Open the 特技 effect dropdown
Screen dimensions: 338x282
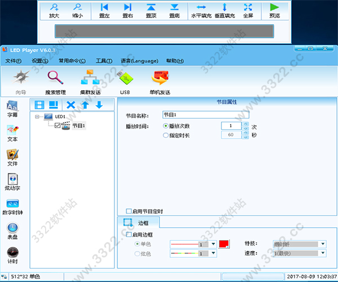pyautogui.click(x=323, y=244)
